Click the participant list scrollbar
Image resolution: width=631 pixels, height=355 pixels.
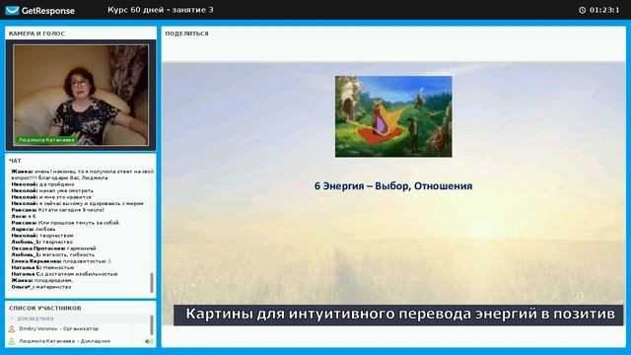click(x=152, y=325)
